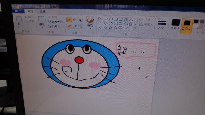Choose the Four-point star shape
205x115 pixels.
coord(106,27)
